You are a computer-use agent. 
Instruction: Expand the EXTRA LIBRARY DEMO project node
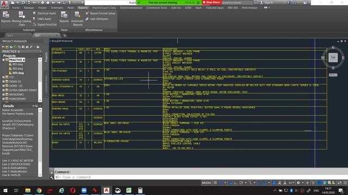[4, 90]
